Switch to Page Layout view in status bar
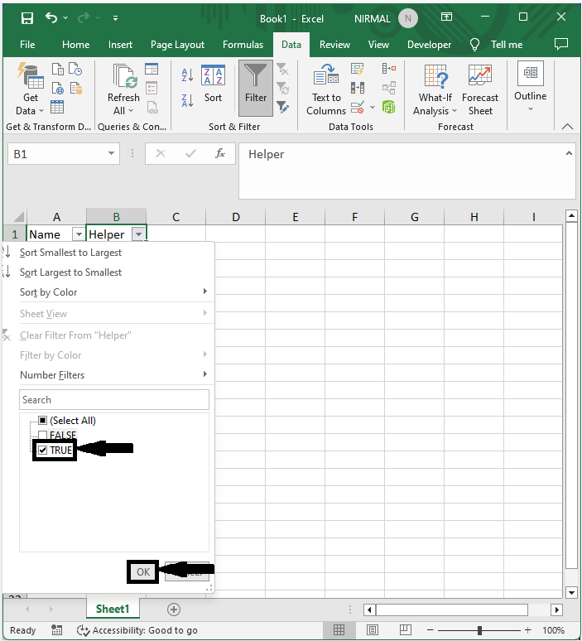The height and width of the screenshot is (641, 582). click(372, 629)
